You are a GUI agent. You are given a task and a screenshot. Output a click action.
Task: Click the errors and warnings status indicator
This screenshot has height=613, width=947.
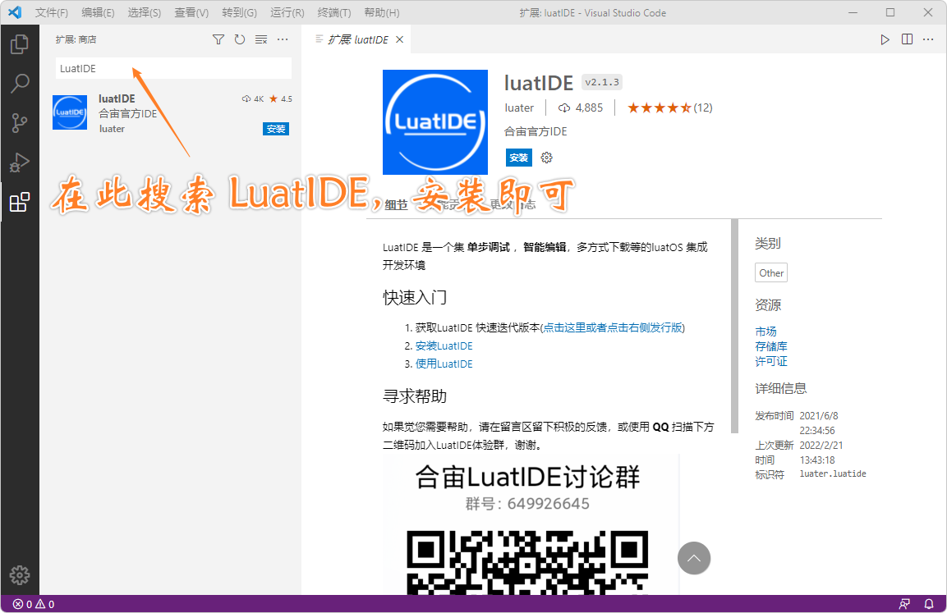pos(34,604)
